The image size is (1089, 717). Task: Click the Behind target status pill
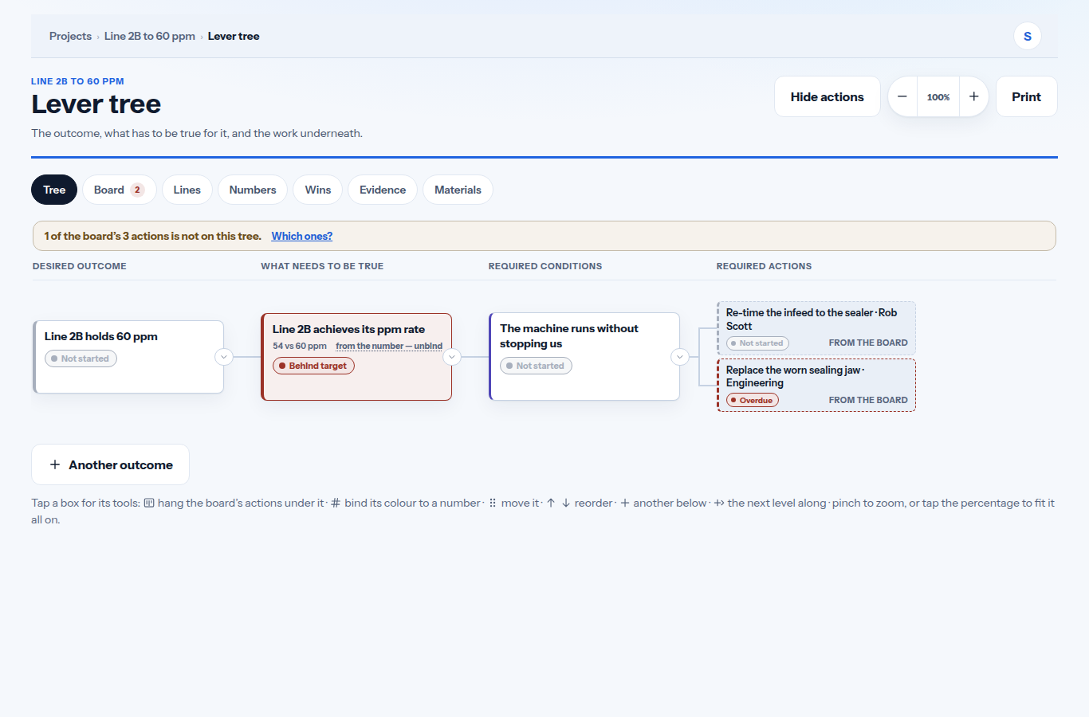pos(313,366)
